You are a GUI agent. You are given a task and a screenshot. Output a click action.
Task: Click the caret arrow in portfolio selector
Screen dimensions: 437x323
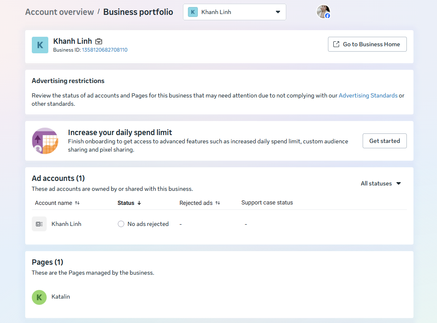278,12
